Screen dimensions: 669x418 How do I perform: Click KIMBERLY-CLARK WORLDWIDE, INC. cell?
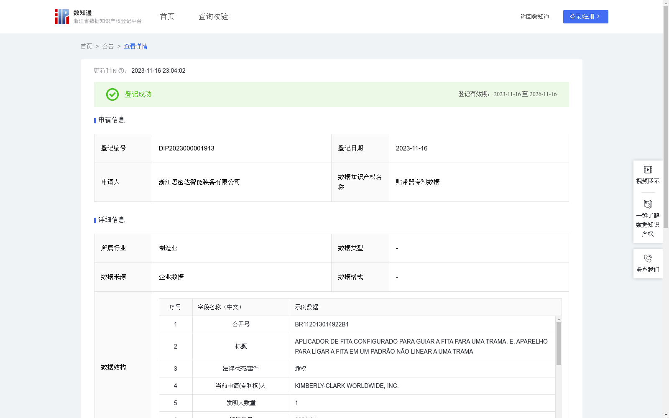[423, 386]
